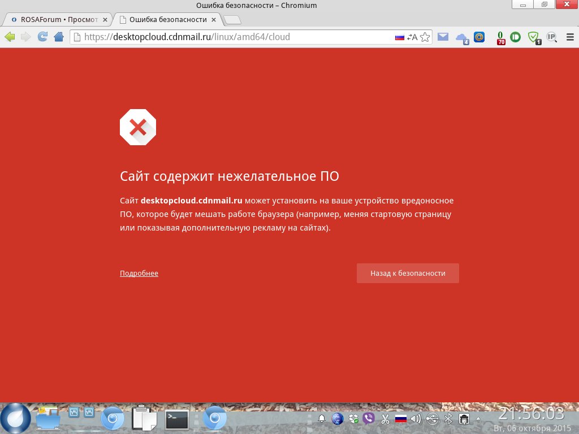Click the ROSA start menu launcher
The height and width of the screenshot is (434, 579).
click(15, 419)
